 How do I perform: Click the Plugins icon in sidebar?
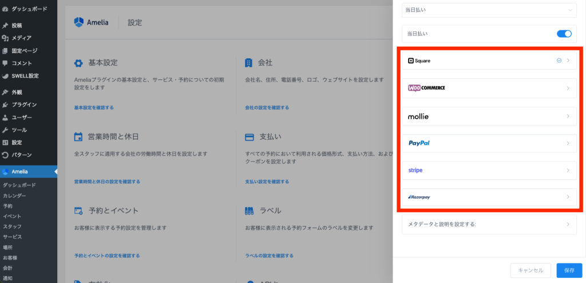(x=5, y=104)
